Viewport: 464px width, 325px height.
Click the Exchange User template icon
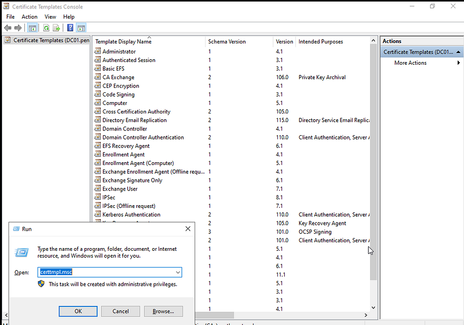click(98, 189)
